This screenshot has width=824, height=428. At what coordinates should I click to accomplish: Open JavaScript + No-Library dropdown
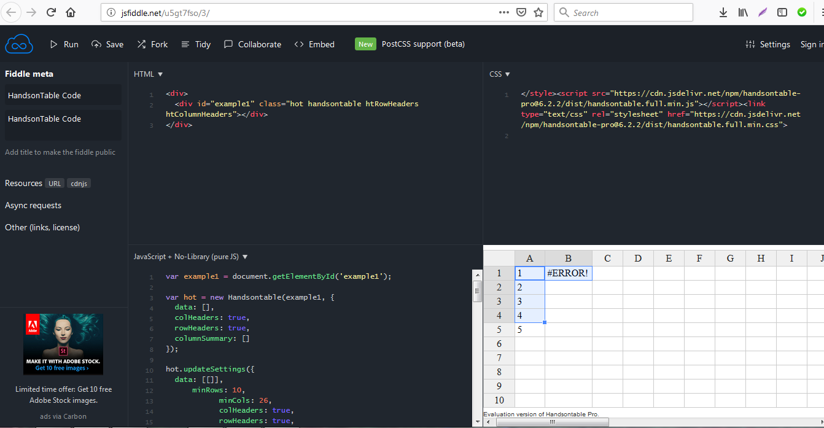191,257
